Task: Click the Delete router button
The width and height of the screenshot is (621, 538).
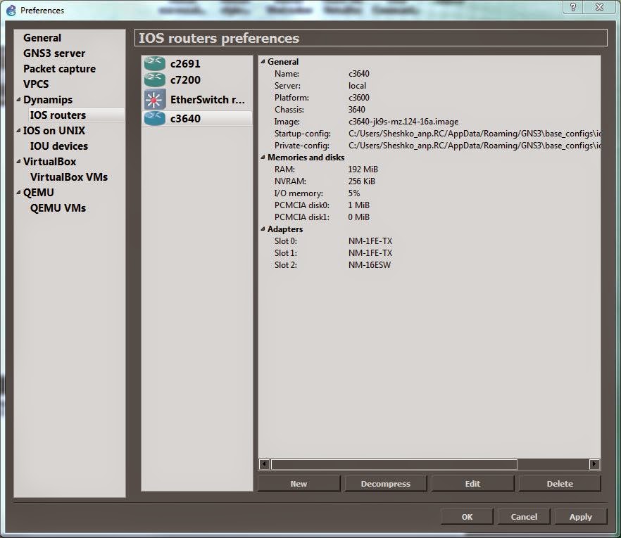Action: click(560, 483)
